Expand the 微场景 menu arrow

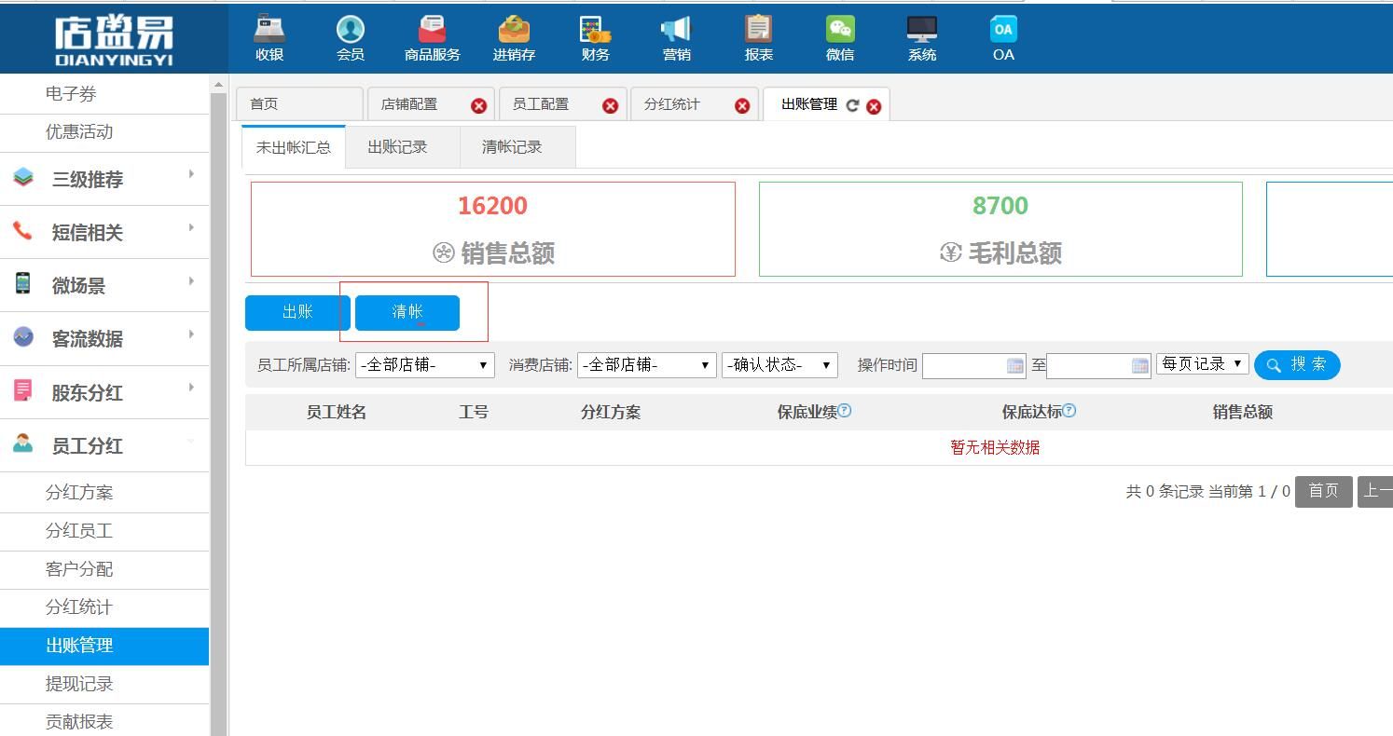pos(191,280)
